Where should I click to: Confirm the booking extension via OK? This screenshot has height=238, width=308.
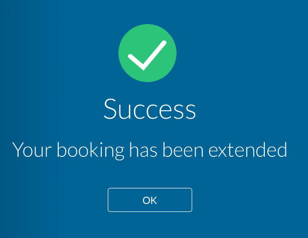tap(150, 200)
